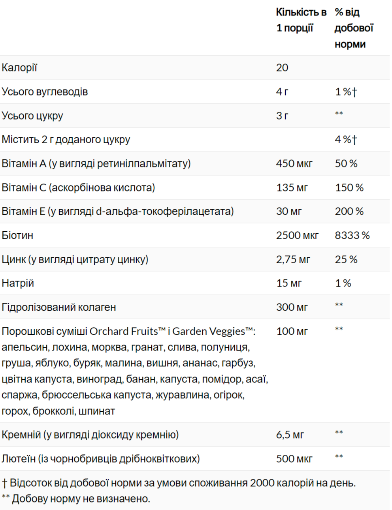The image size is (392, 510).
Task: Click the Натрій row label
Action: 18,283
